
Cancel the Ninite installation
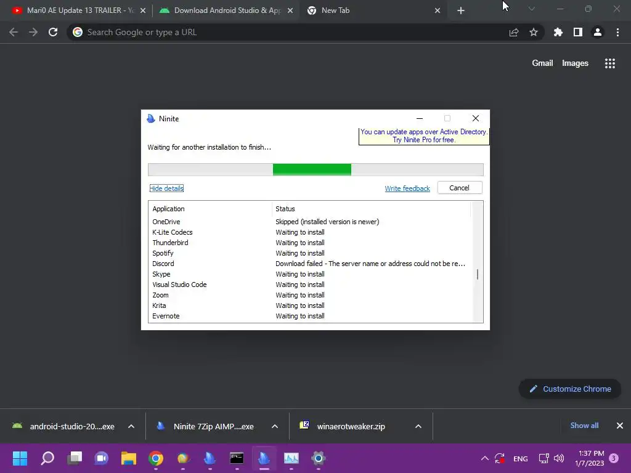[x=460, y=188]
